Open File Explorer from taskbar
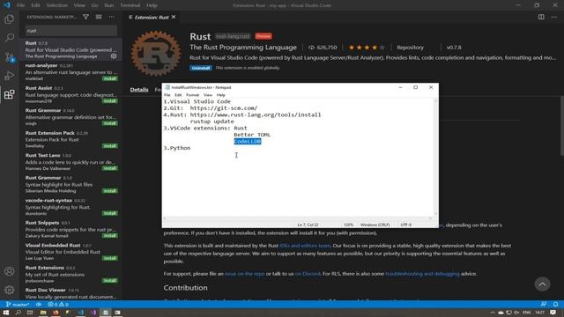 click(x=43, y=313)
